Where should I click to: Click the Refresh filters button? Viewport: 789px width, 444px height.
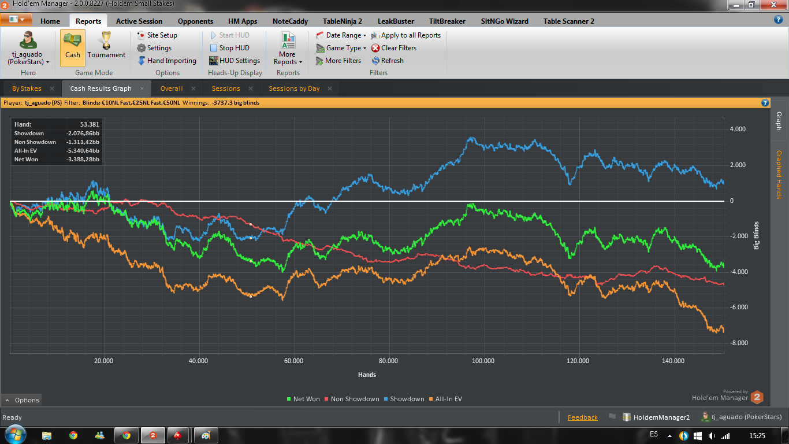click(388, 61)
